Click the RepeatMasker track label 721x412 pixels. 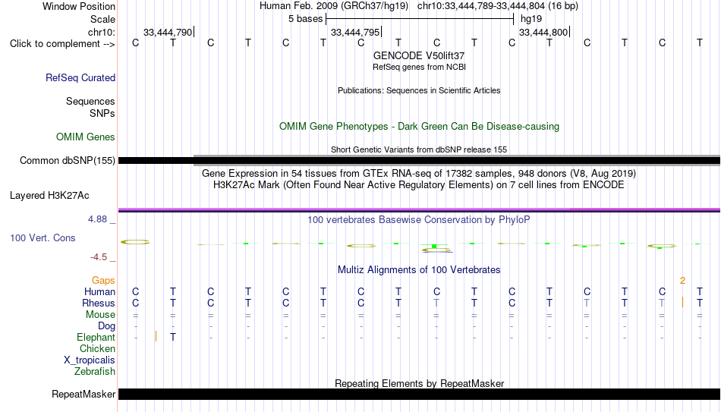tap(83, 394)
